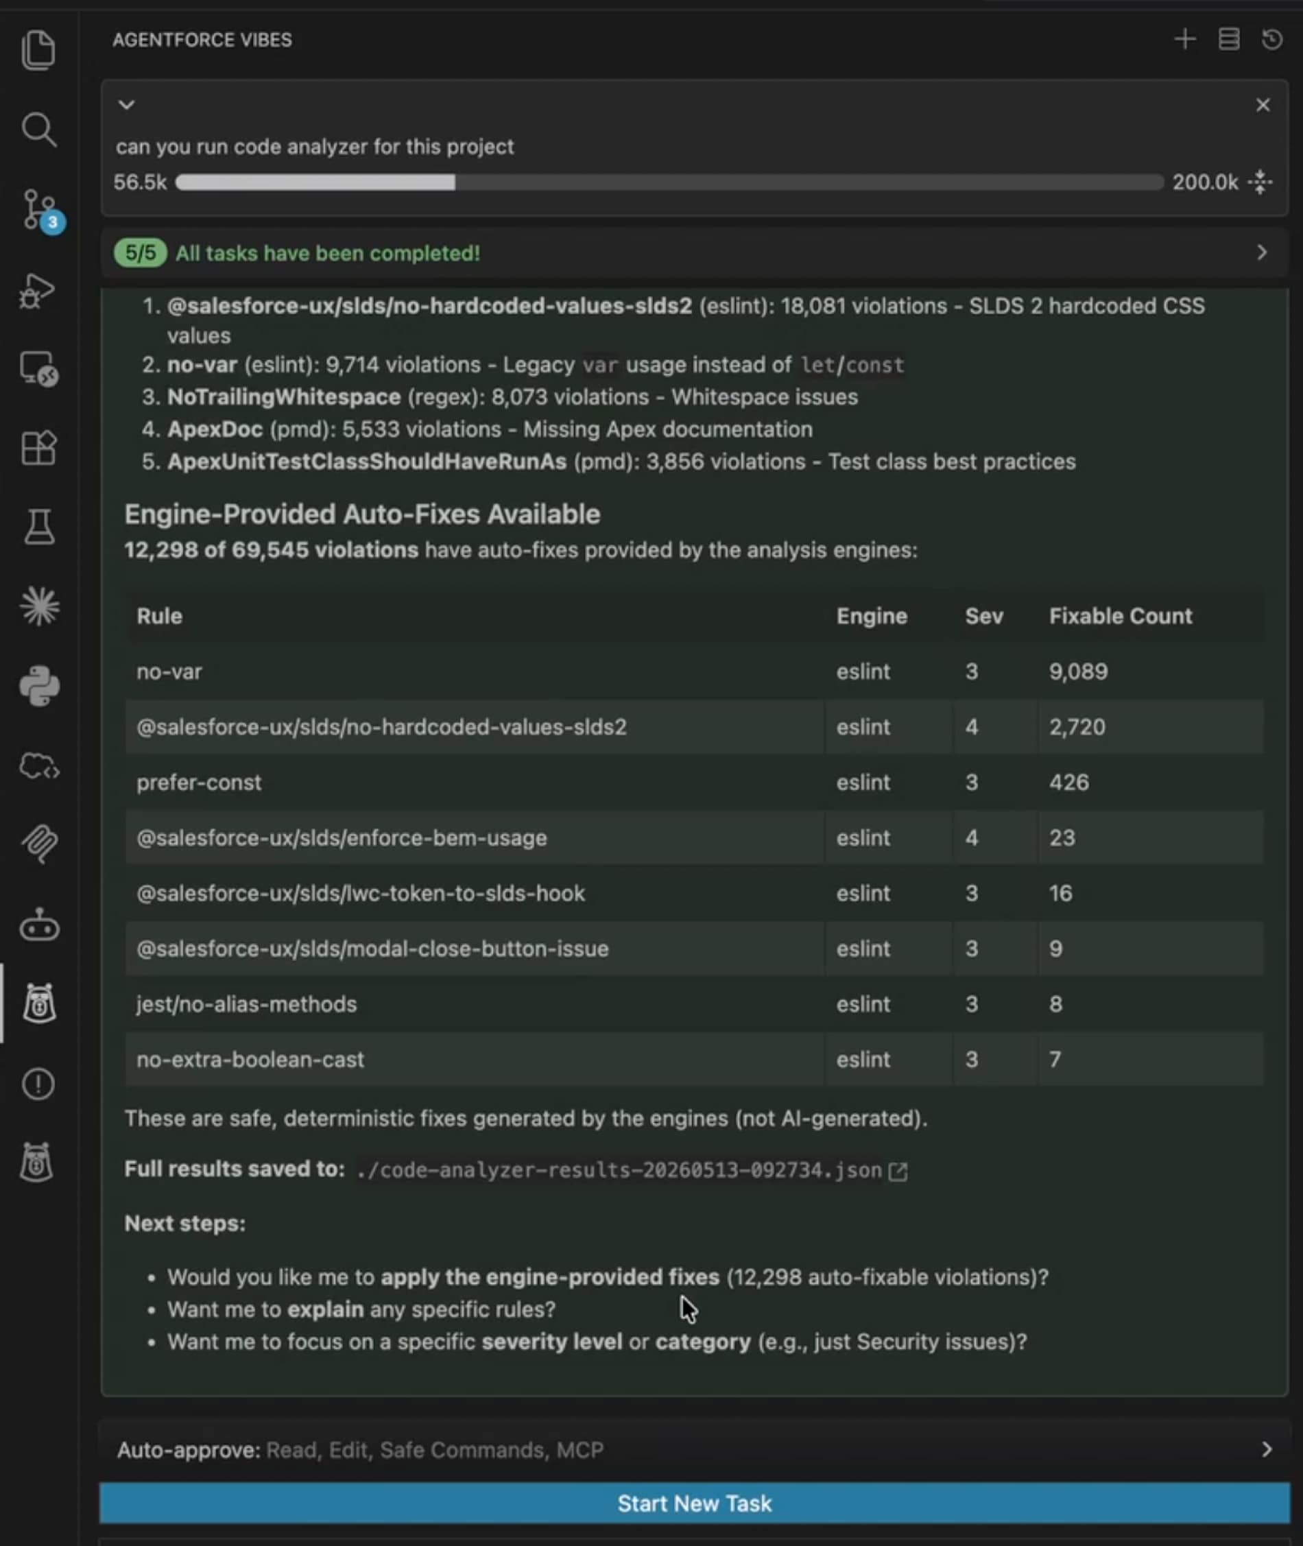Click the 'Engine-Provided Auto-Fixes Available' heading
The height and width of the screenshot is (1546, 1303).
pos(362,514)
